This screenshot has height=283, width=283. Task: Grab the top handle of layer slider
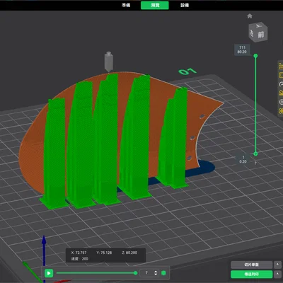coord(255,56)
